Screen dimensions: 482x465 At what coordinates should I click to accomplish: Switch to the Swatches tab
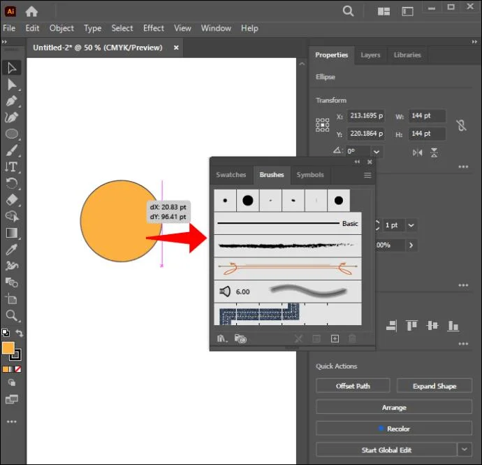[x=231, y=175]
